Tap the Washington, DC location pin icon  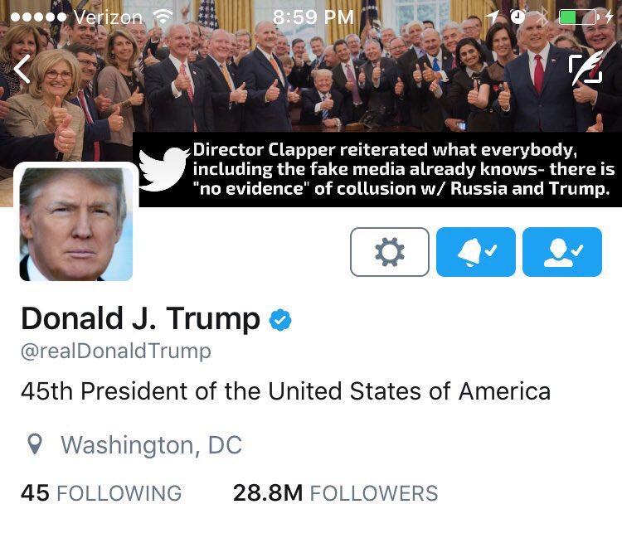click(x=35, y=444)
